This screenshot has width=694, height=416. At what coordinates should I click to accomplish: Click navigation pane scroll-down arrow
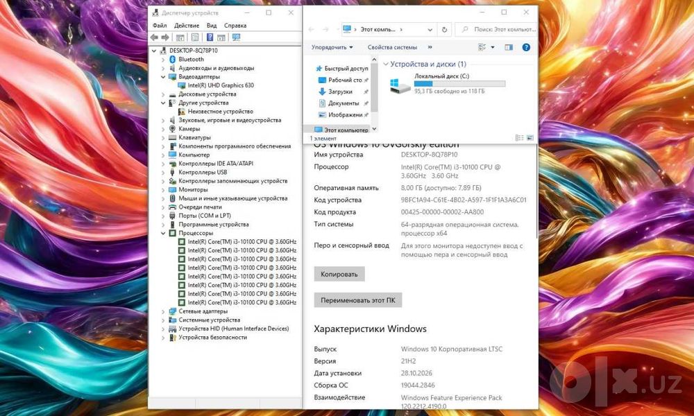(x=375, y=129)
